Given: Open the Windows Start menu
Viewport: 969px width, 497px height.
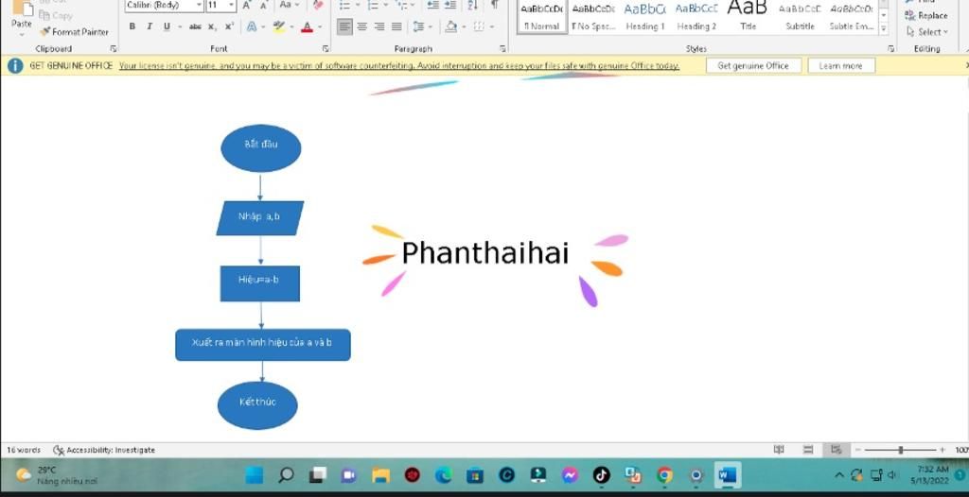Looking at the screenshot, I should point(254,474).
